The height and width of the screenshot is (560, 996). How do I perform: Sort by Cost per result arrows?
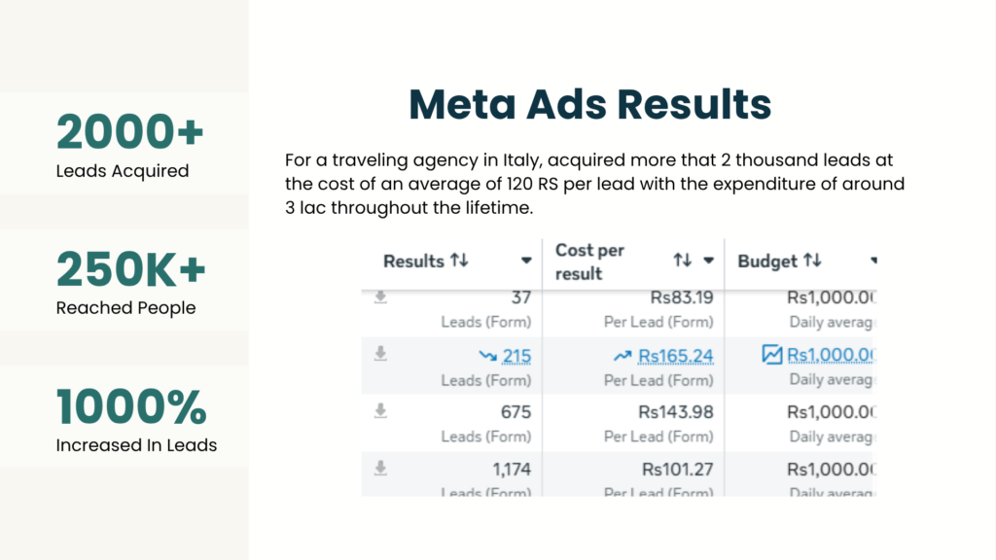click(682, 260)
